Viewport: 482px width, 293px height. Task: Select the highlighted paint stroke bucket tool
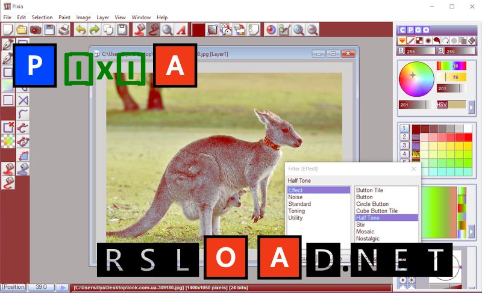(154, 29)
